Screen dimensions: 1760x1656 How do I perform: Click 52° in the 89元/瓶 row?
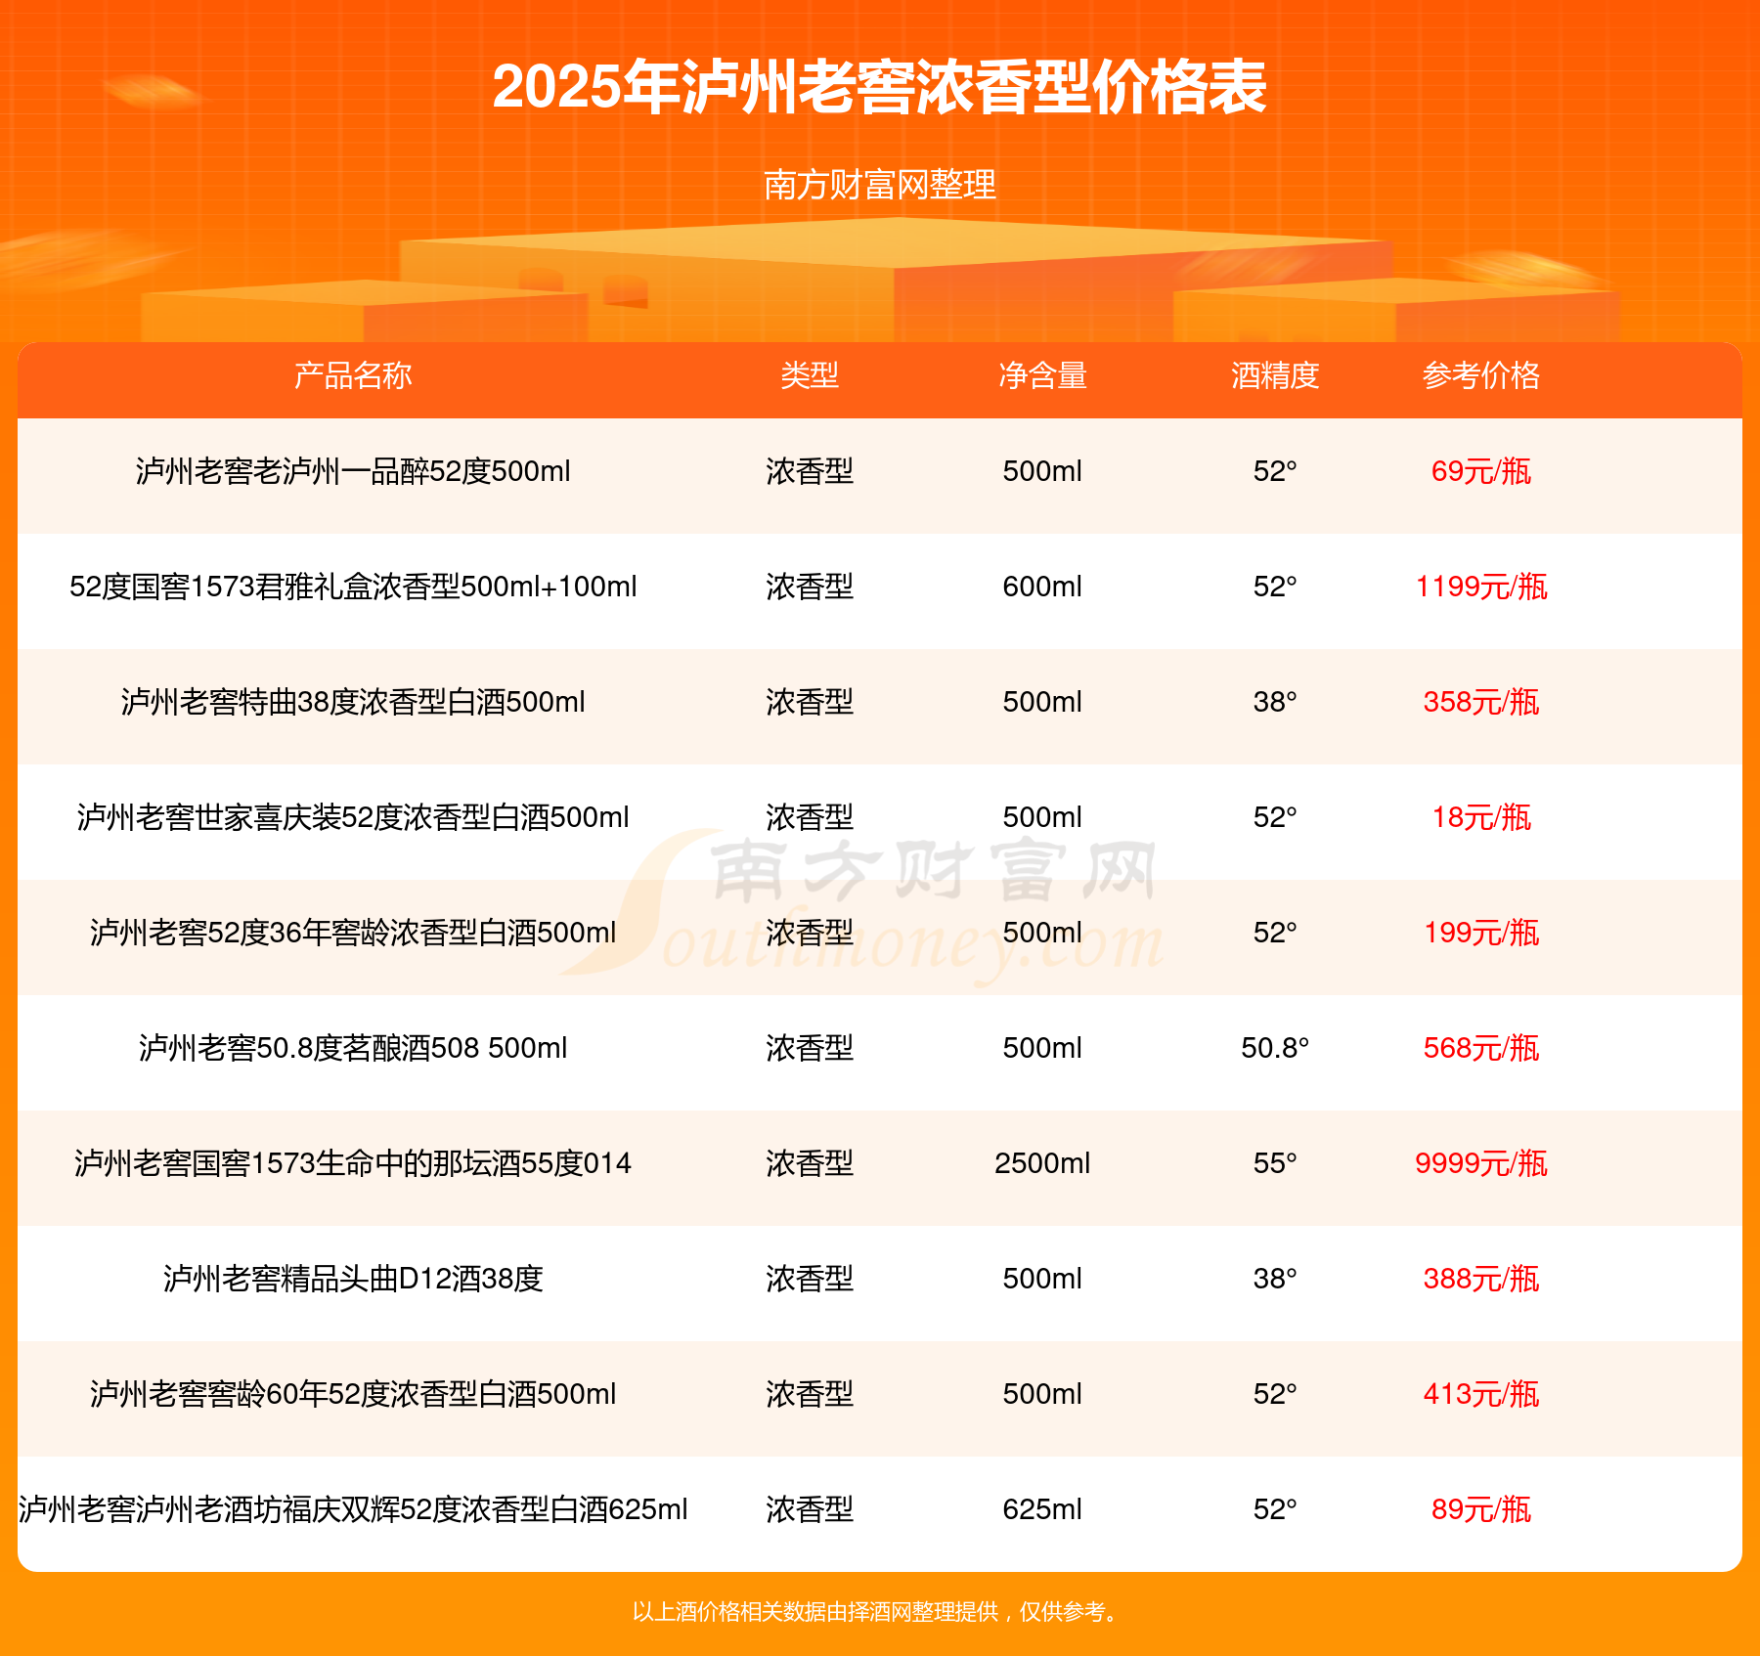(x=1275, y=1509)
